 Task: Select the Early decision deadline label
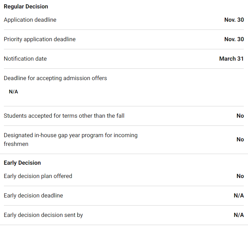33,196
